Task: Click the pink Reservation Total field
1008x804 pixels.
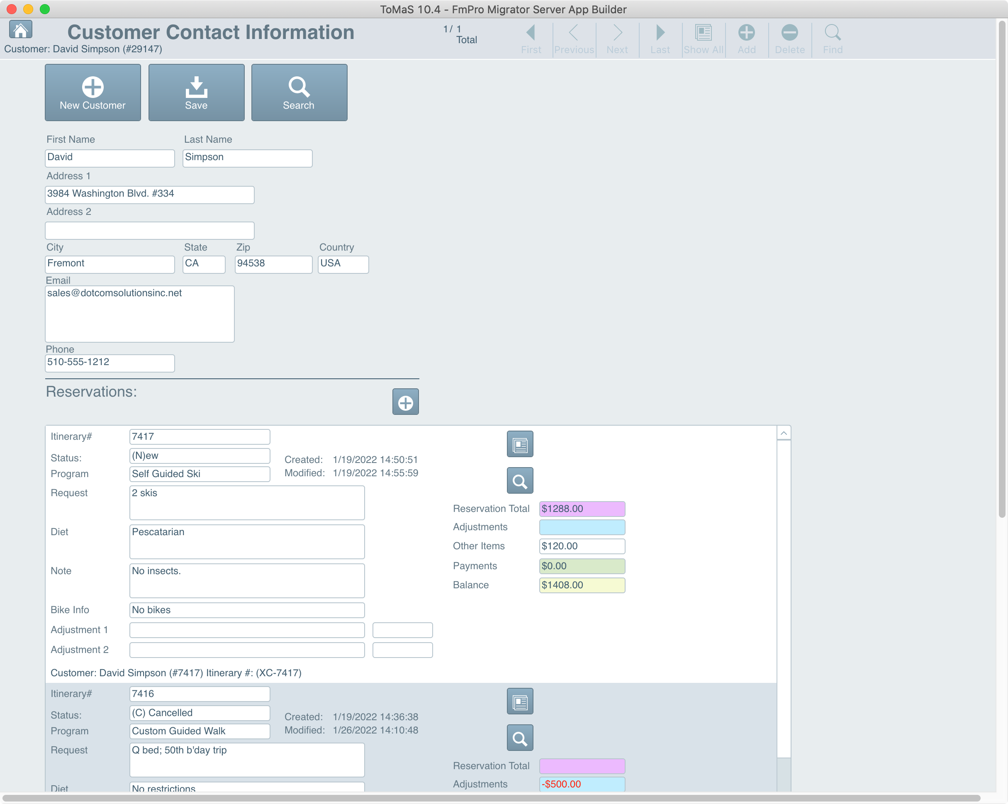Action: click(x=582, y=509)
